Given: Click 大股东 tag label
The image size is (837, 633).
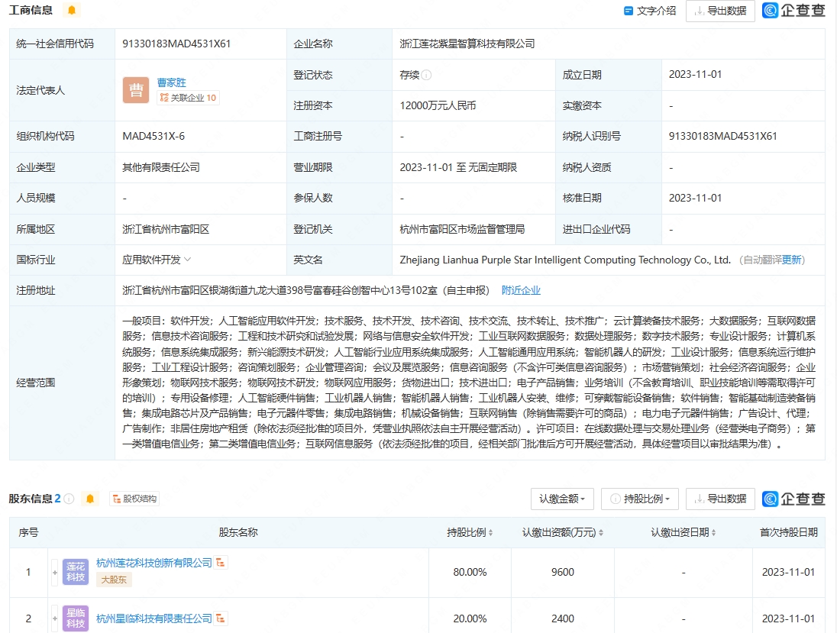Looking at the screenshot, I should [x=114, y=580].
